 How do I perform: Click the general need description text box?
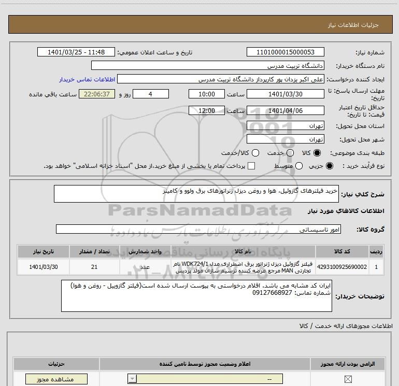tap(196, 194)
